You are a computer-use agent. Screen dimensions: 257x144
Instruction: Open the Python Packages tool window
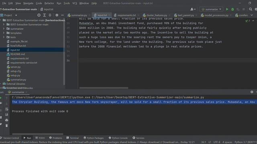(94, 138)
